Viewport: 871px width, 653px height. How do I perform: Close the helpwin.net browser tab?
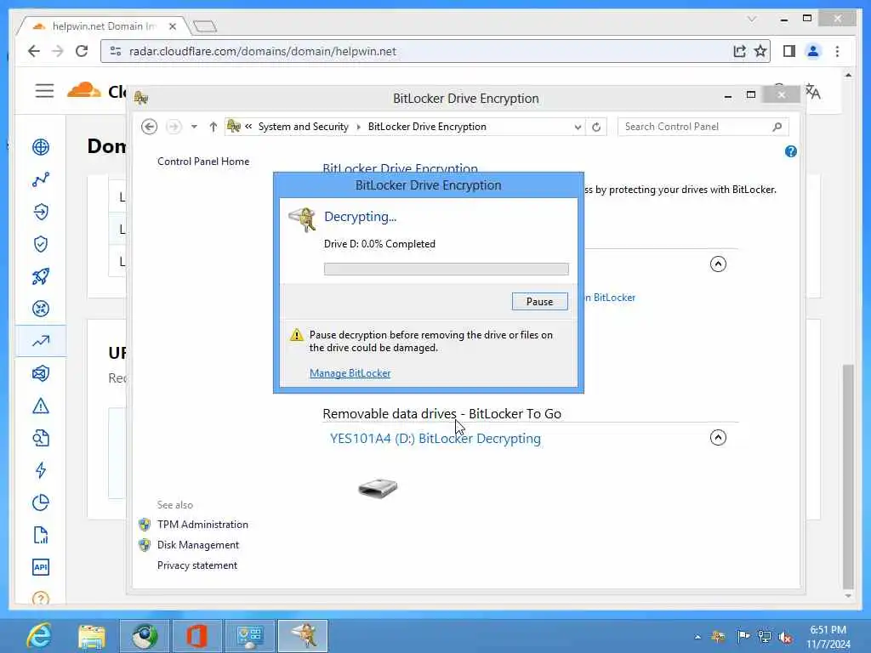click(x=172, y=26)
